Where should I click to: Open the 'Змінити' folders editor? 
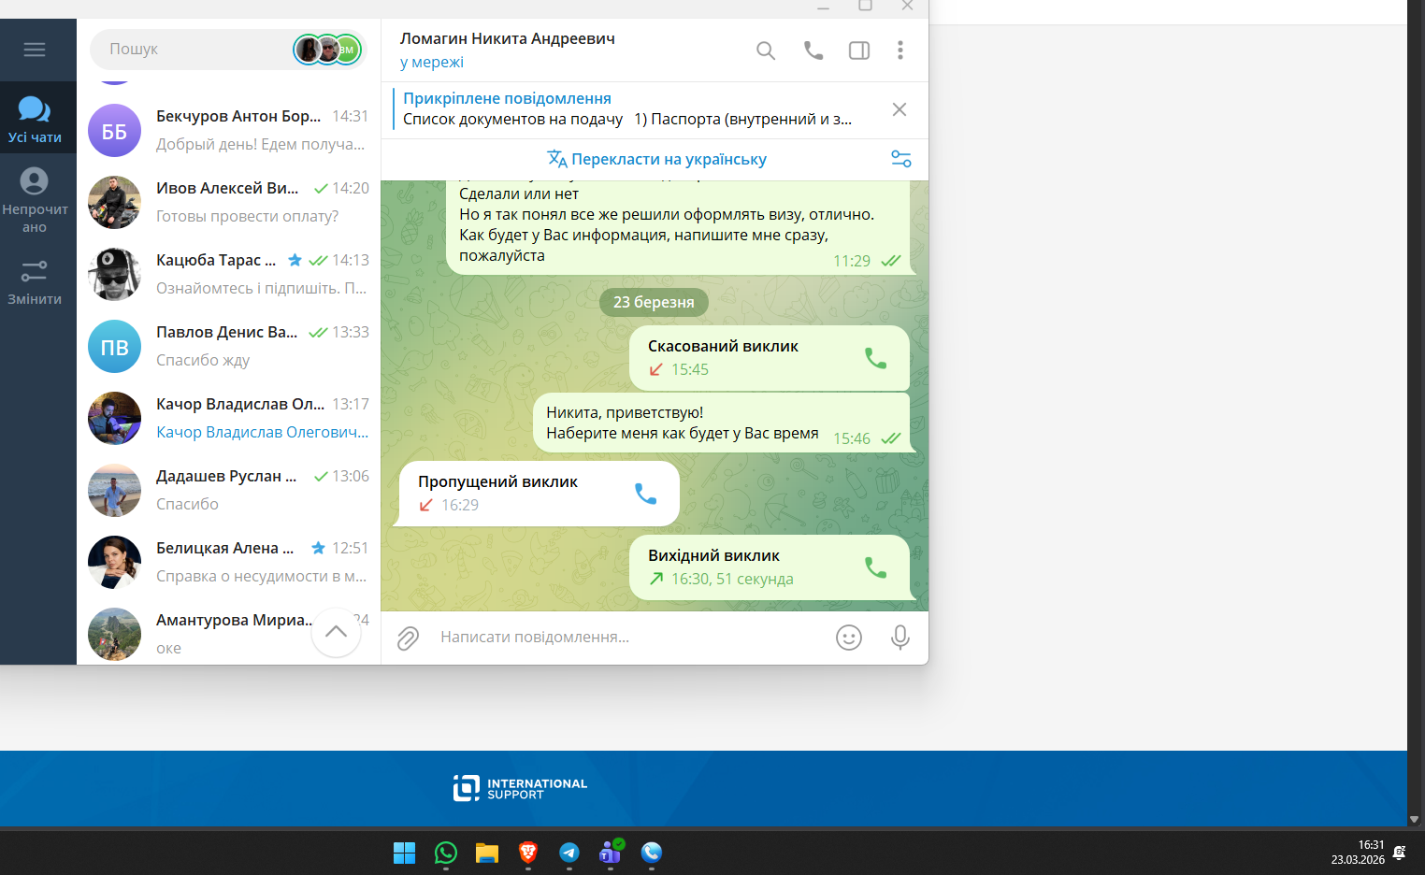[35, 282]
